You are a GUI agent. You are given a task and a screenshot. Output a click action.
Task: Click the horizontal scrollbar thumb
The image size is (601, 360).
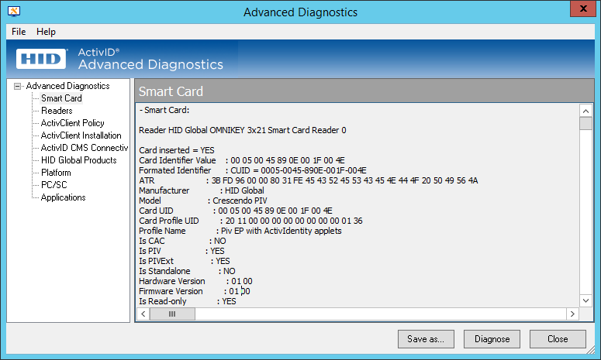(x=171, y=314)
